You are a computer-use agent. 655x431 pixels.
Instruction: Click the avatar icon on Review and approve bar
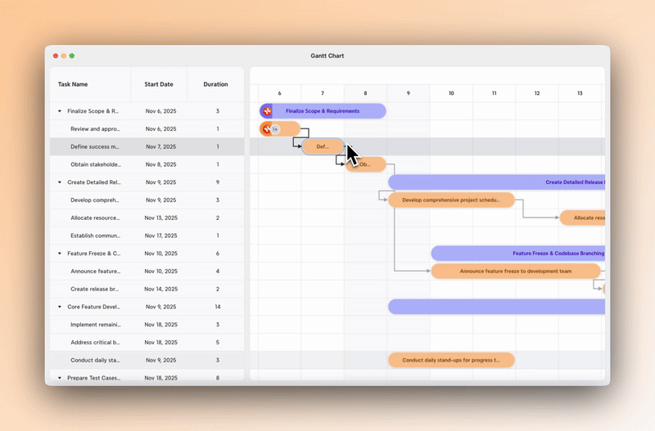pos(266,128)
